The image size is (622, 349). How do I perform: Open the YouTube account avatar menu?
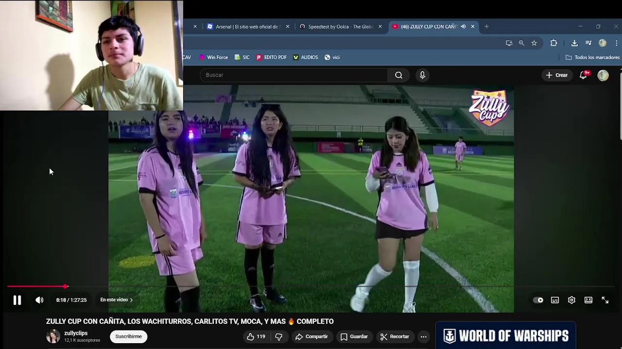[x=603, y=75]
